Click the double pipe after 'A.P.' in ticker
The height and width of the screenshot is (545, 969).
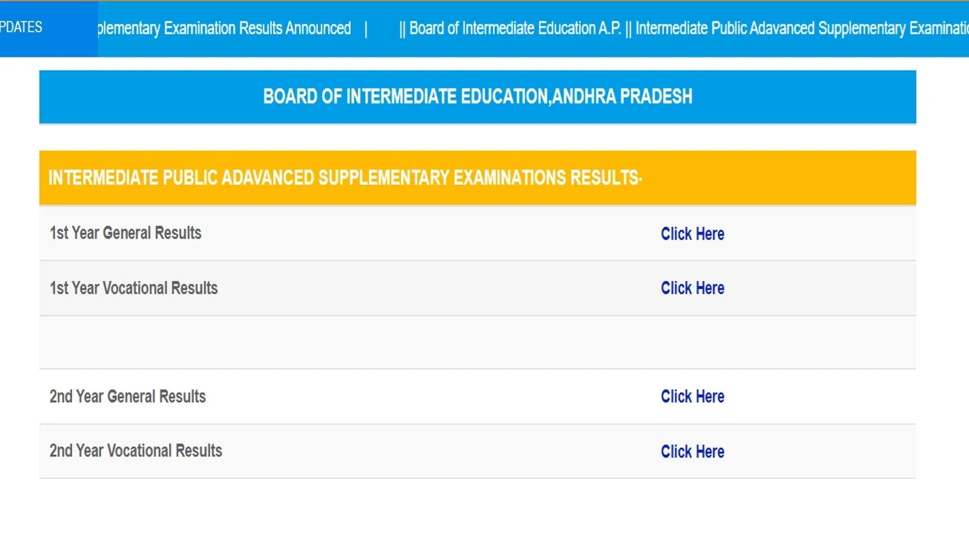[629, 29]
